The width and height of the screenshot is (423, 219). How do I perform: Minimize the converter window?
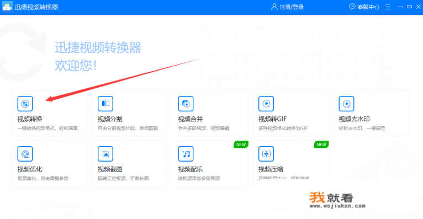click(x=400, y=7)
